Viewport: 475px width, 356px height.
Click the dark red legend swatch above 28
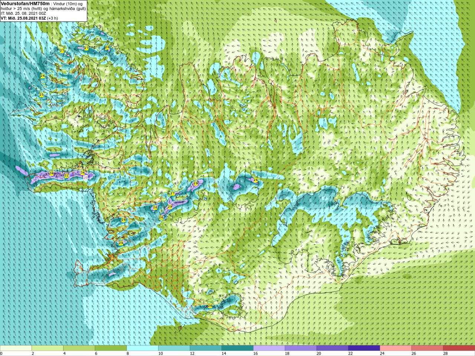click(x=459, y=348)
